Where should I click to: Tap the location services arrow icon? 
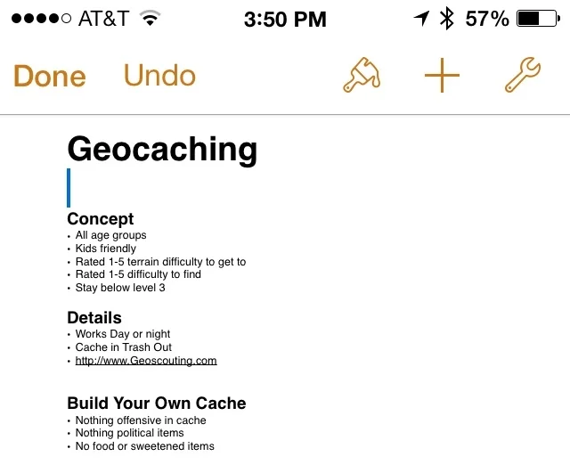coord(420,18)
